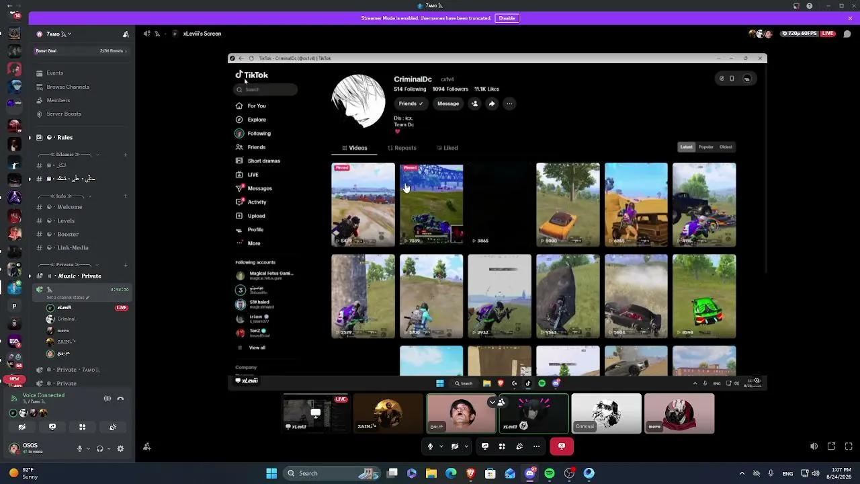The height and width of the screenshot is (484, 860).
Task: Toggle Friends follow status on CriminalDc
Action: pyautogui.click(x=411, y=104)
